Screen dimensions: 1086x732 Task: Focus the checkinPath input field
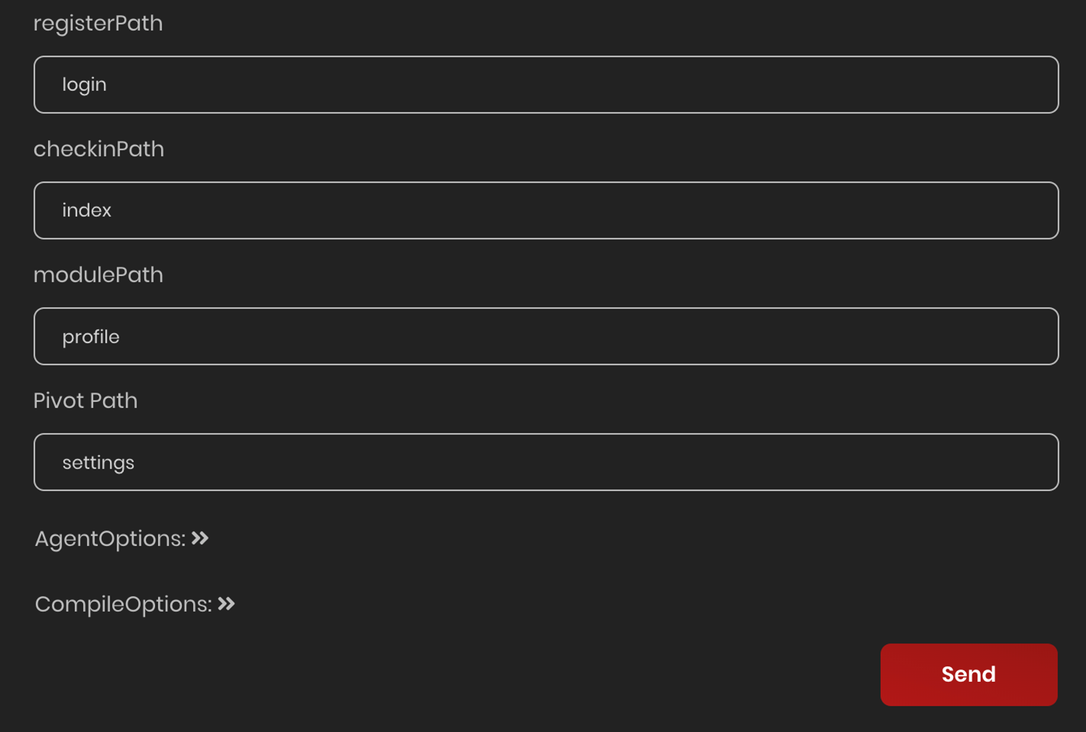pyautogui.click(x=546, y=210)
